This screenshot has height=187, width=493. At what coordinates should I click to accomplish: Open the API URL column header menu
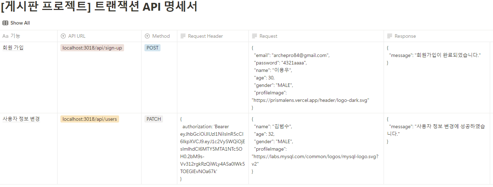(x=99, y=36)
